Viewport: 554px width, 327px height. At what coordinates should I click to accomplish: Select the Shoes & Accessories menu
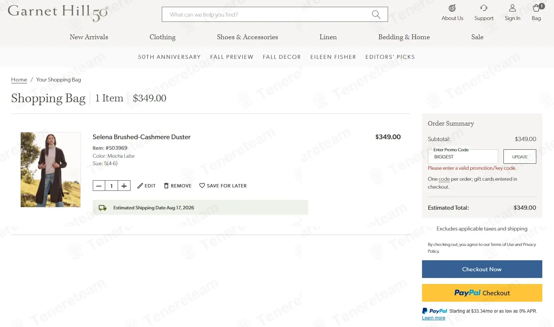point(247,37)
